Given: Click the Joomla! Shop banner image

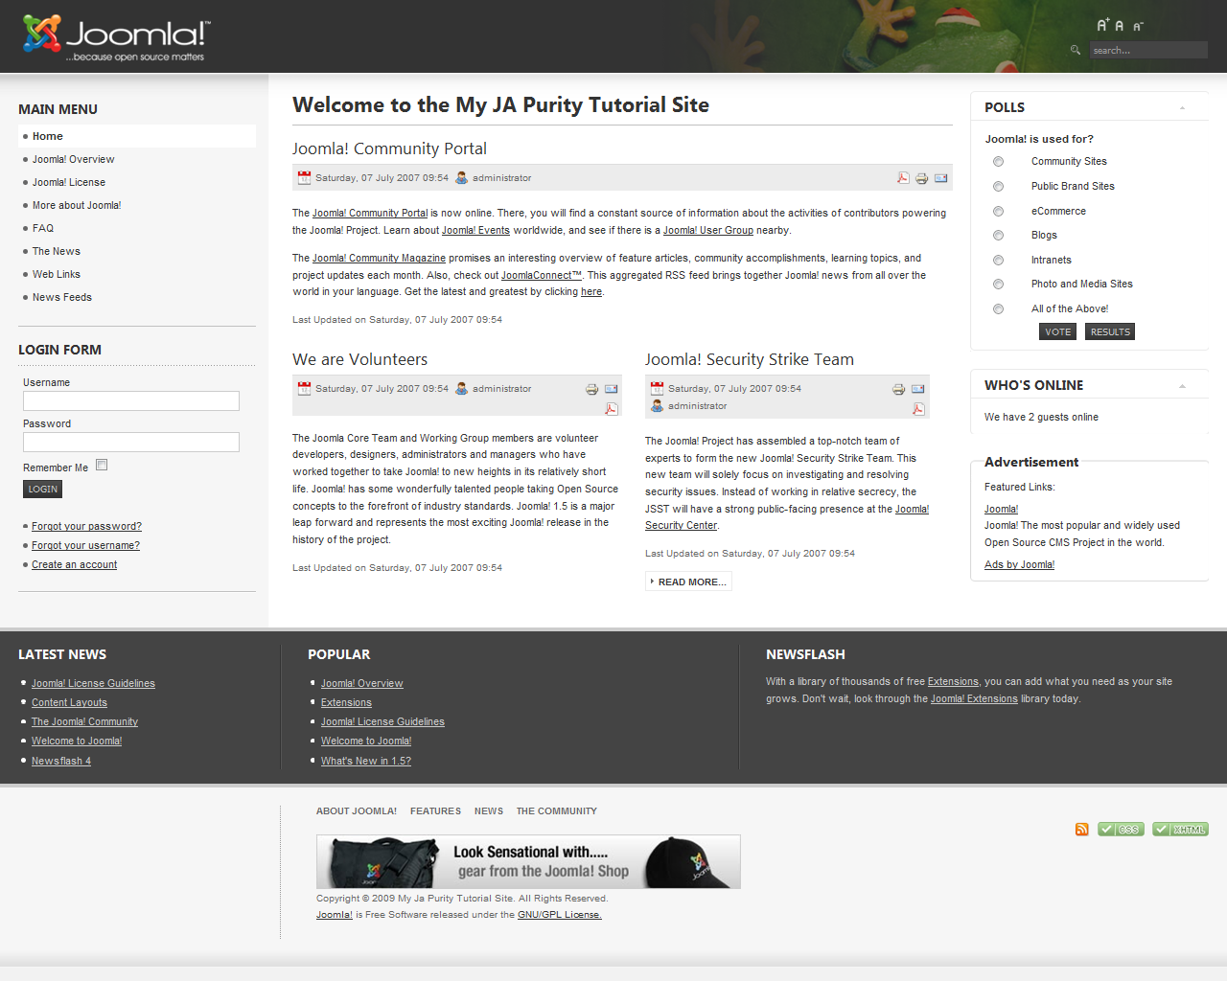Looking at the screenshot, I should [528, 861].
